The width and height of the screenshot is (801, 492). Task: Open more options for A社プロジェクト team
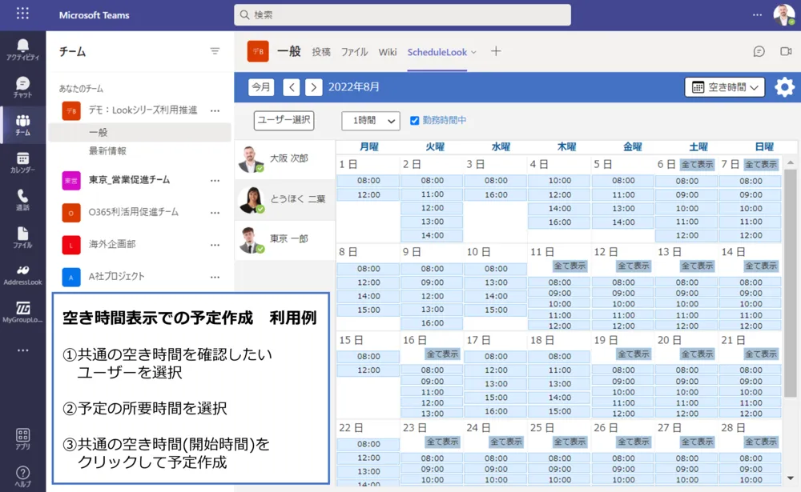point(215,277)
